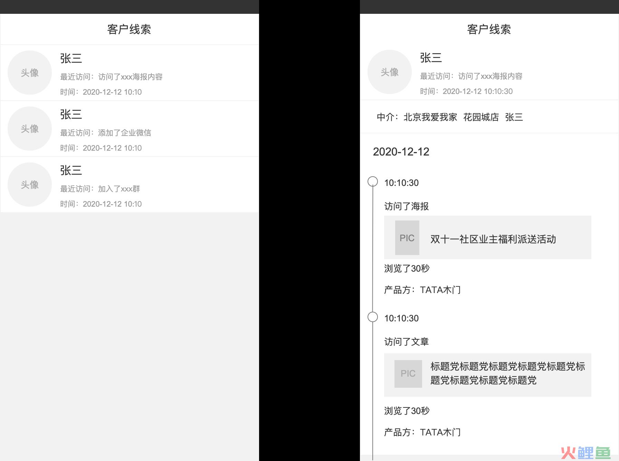Click 浏览了30秒 under the poster card
This screenshot has height=461, width=619.
pyautogui.click(x=407, y=269)
